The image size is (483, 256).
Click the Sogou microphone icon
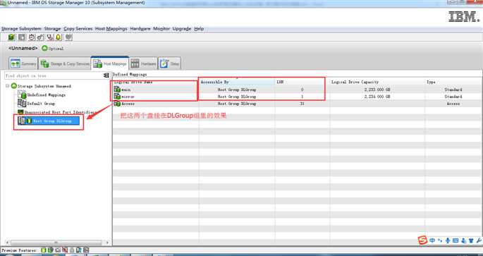(x=448, y=240)
